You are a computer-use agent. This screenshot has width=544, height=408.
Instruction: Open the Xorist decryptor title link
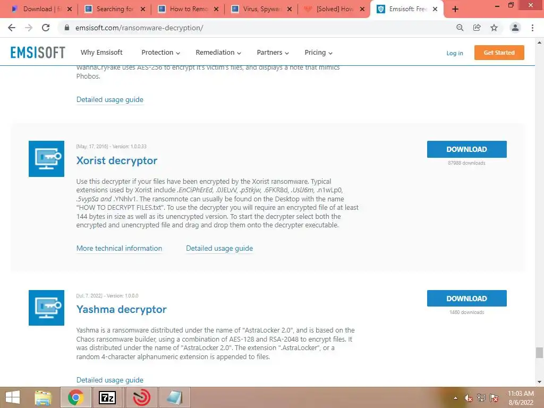(x=116, y=160)
